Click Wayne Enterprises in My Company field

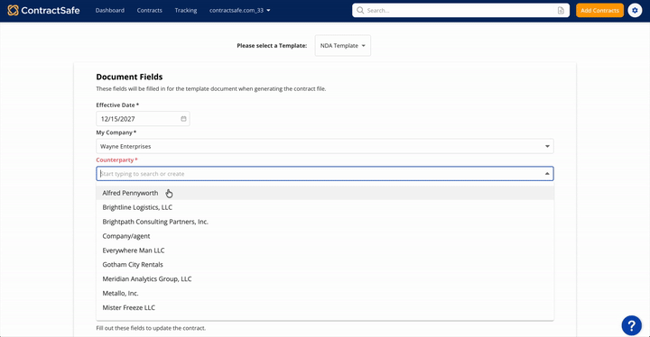coord(125,146)
